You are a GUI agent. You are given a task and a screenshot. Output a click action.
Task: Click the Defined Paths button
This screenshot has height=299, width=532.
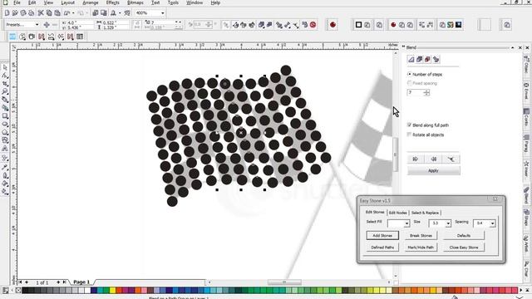coord(382,248)
